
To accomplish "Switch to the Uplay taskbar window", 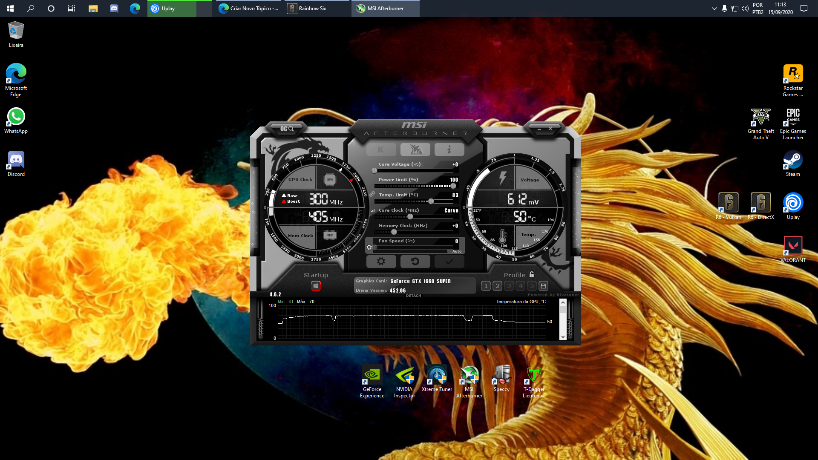I will pos(179,9).
